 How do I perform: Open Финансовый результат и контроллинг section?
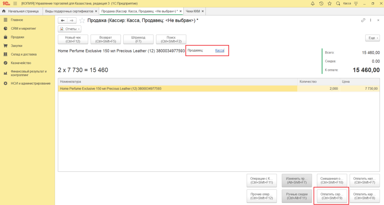click(28, 73)
